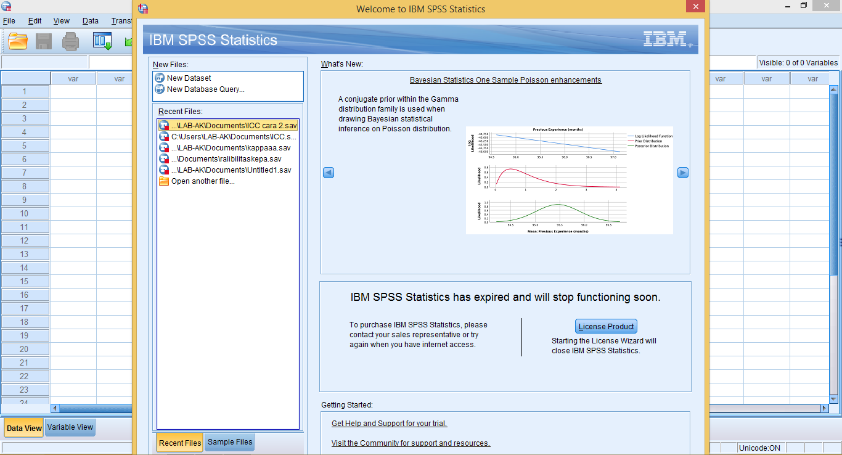Open Visit the Community link
842x455 pixels.
[x=411, y=443]
